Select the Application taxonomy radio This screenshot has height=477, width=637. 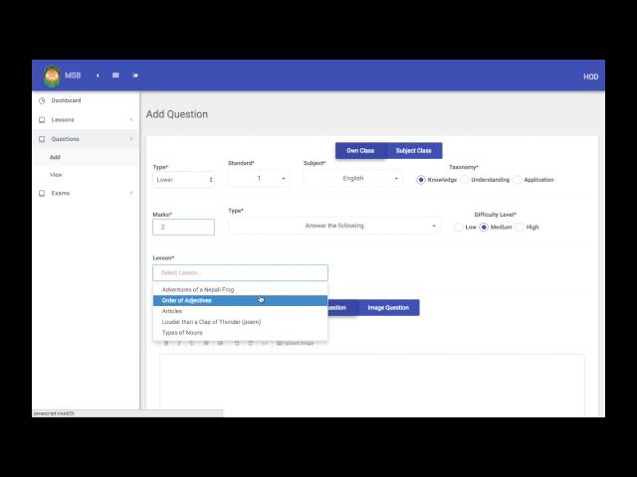[518, 180]
